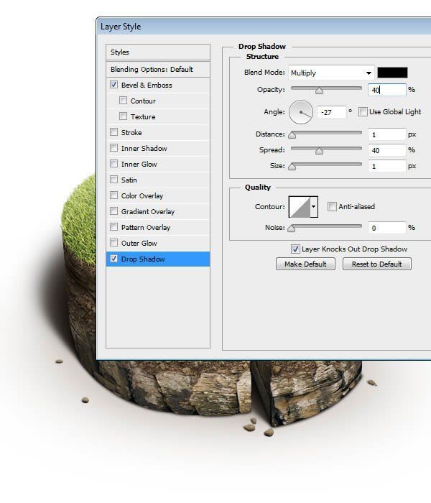Click the Reset to Default button
The image size is (431, 503).
pyautogui.click(x=377, y=264)
